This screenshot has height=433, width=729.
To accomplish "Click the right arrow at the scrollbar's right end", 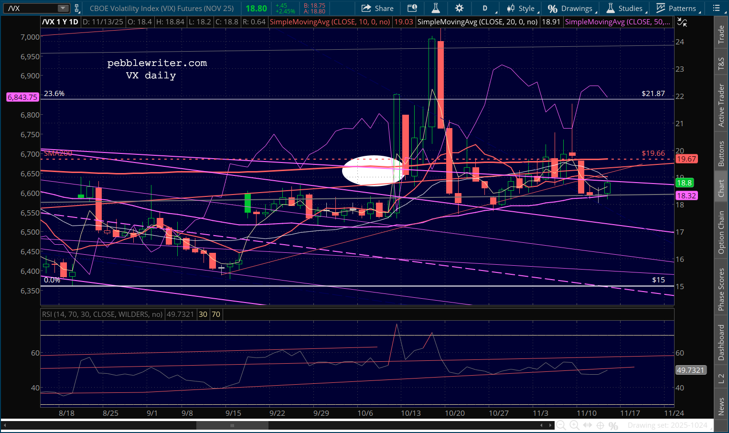I will point(551,425).
